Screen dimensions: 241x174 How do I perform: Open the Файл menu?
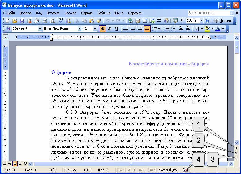[x=11, y=13]
